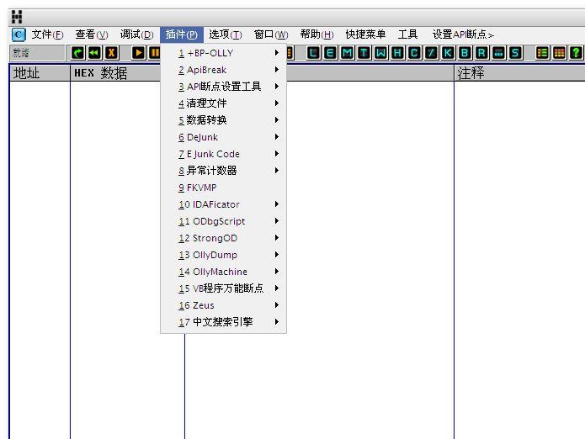Open Threads window with T icon
The width and height of the screenshot is (585, 439).
point(364,53)
